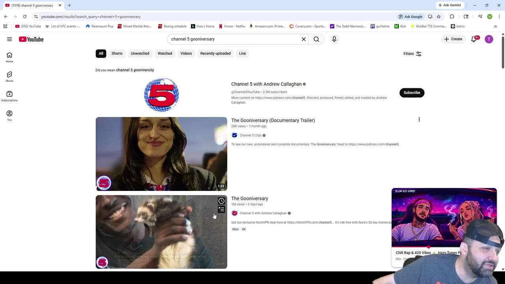Open Subscriptions in the sidebar
505x284 pixels.
coord(9,96)
